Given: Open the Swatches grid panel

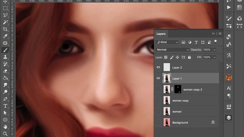Looking at the screenshot, I should [239, 7].
